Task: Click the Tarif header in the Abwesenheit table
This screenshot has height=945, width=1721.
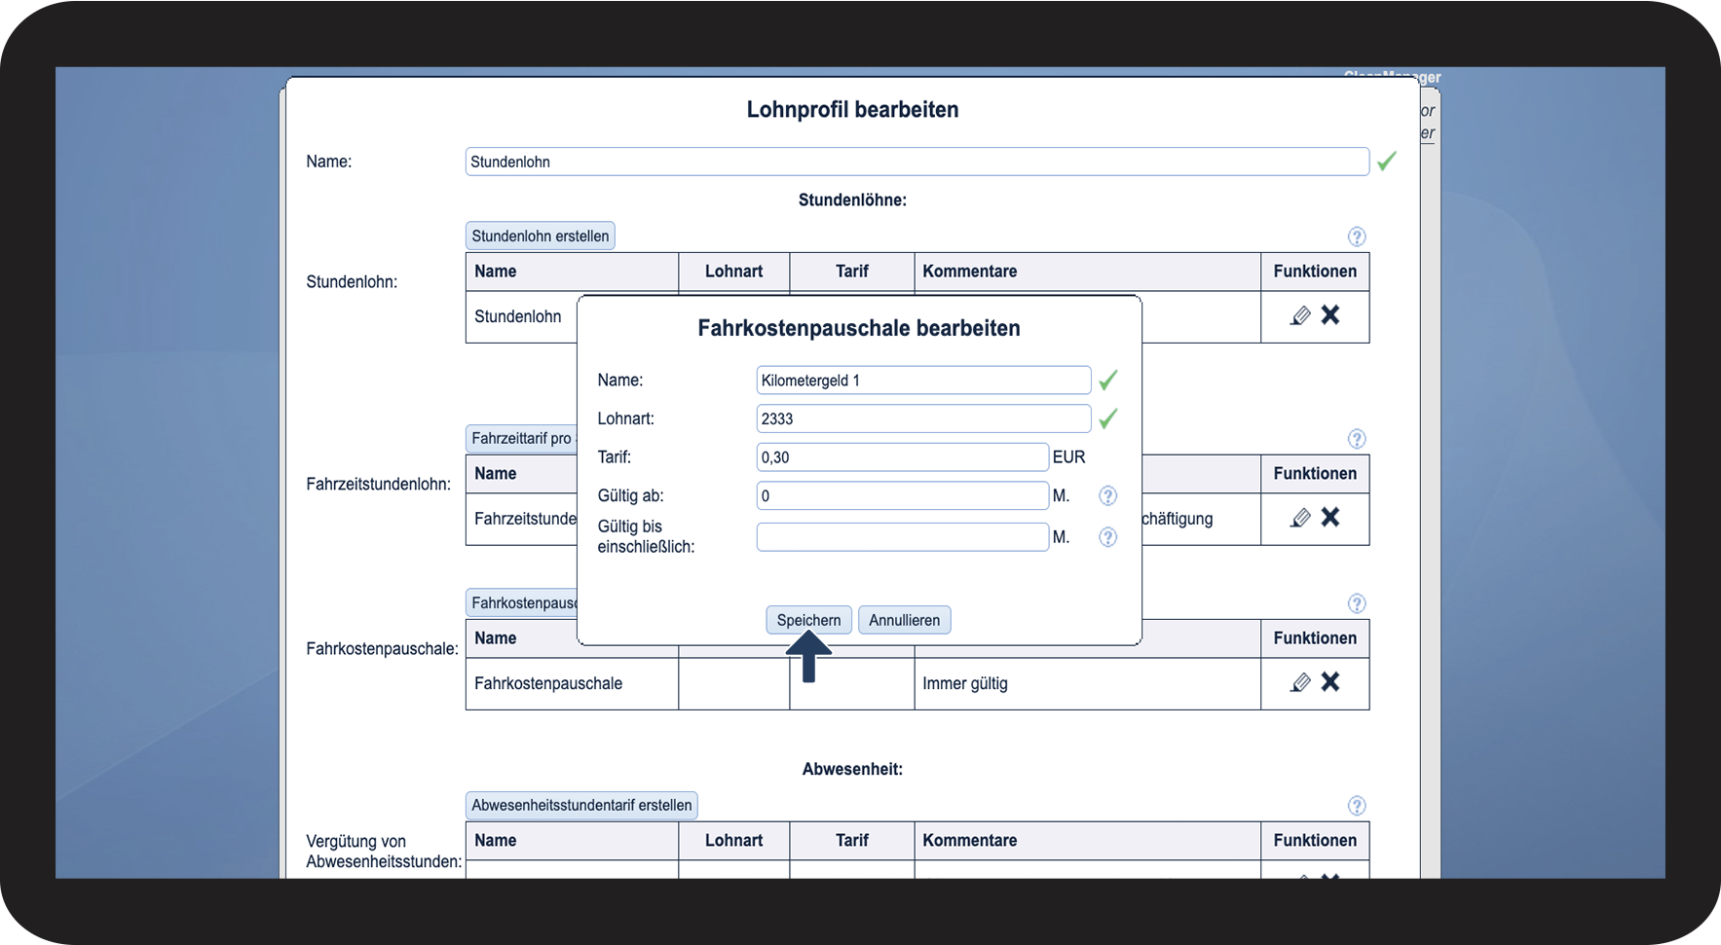Action: [x=852, y=841]
